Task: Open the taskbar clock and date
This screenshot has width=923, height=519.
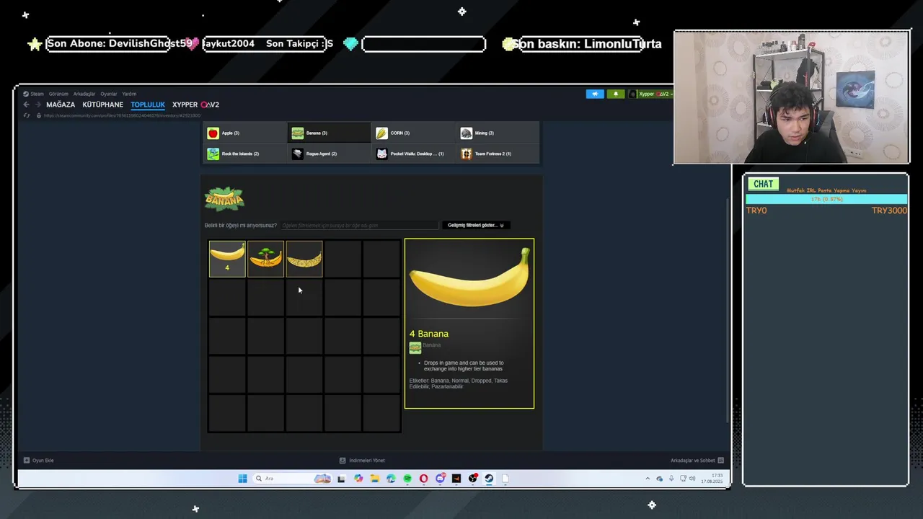Action: 711,478
